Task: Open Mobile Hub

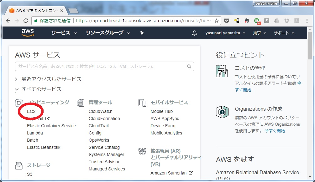Action: pyautogui.click(x=161, y=111)
